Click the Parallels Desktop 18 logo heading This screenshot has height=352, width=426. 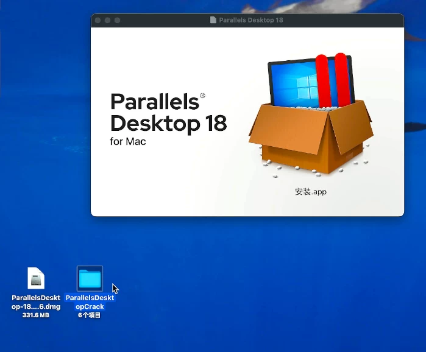coord(168,113)
